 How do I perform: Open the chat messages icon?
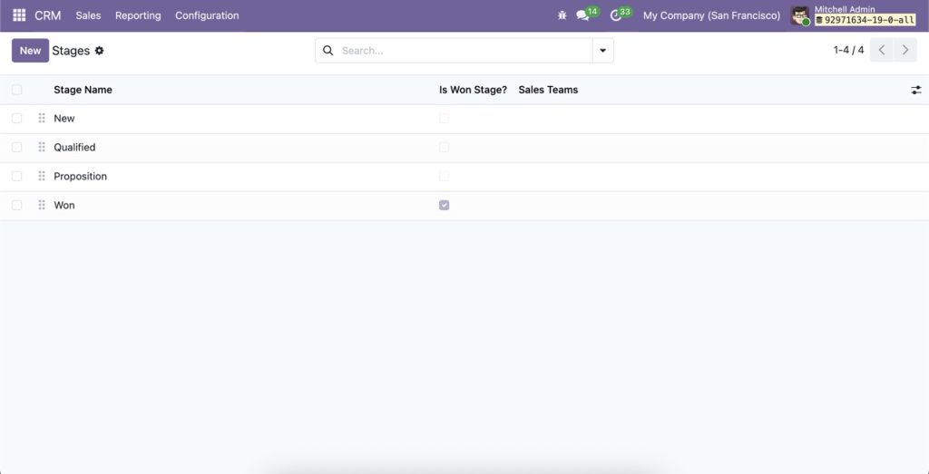coord(583,15)
